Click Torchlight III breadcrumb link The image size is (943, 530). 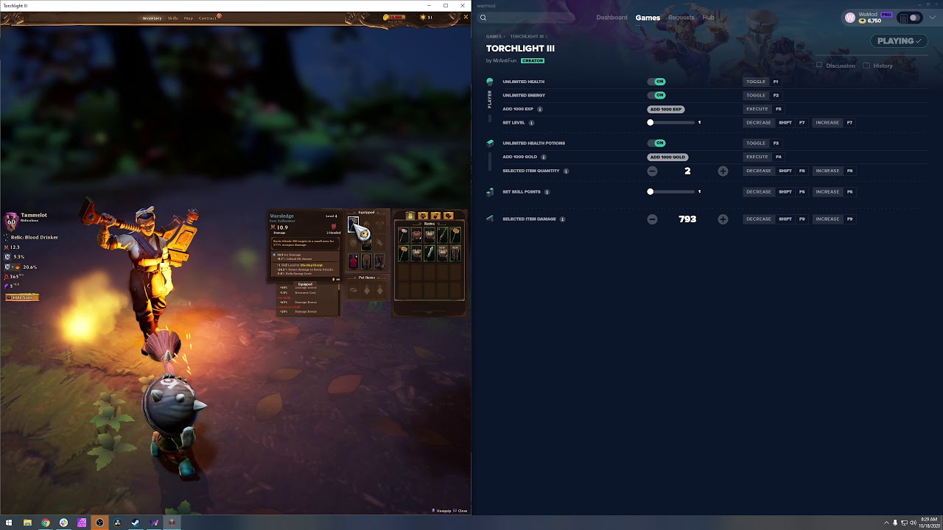tap(526, 36)
